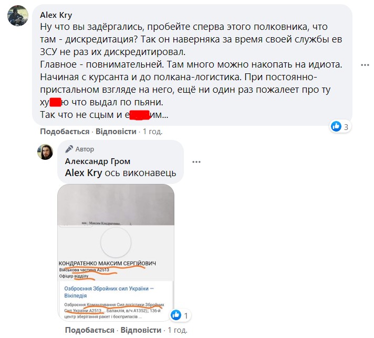
Task: Click Подобається under Александр Гром's reply
Action: tap(90, 330)
